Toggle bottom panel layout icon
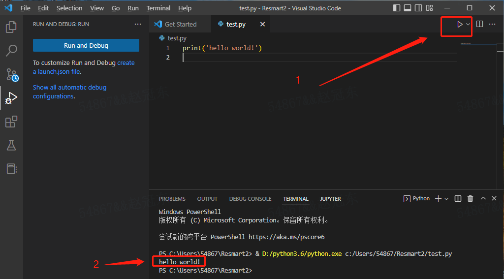Image resolution: width=504 pixels, height=279 pixels. tap(407, 8)
